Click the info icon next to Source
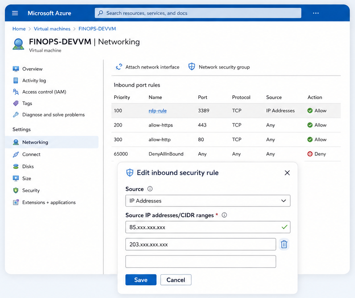355x298 pixels. point(150,189)
